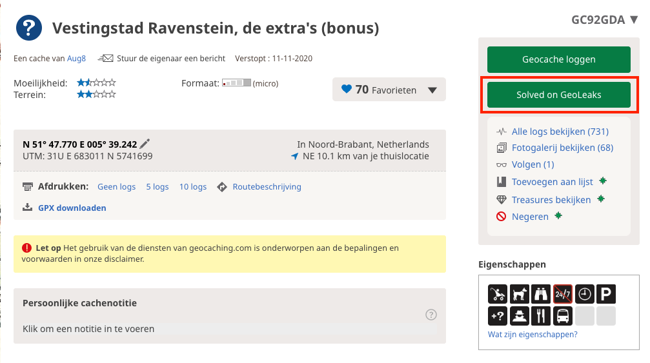Open Alle logs bekijken (731) link
Image resolution: width=650 pixels, height=363 pixels.
pos(560,132)
